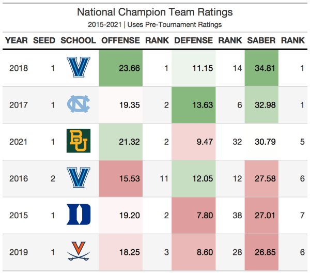
Task: Click the 2018 Villanova logo
Action: (79, 68)
